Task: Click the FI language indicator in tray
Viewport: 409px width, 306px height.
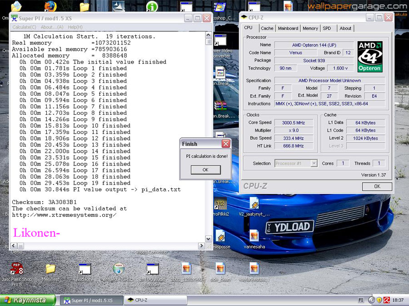Action: (x=360, y=300)
